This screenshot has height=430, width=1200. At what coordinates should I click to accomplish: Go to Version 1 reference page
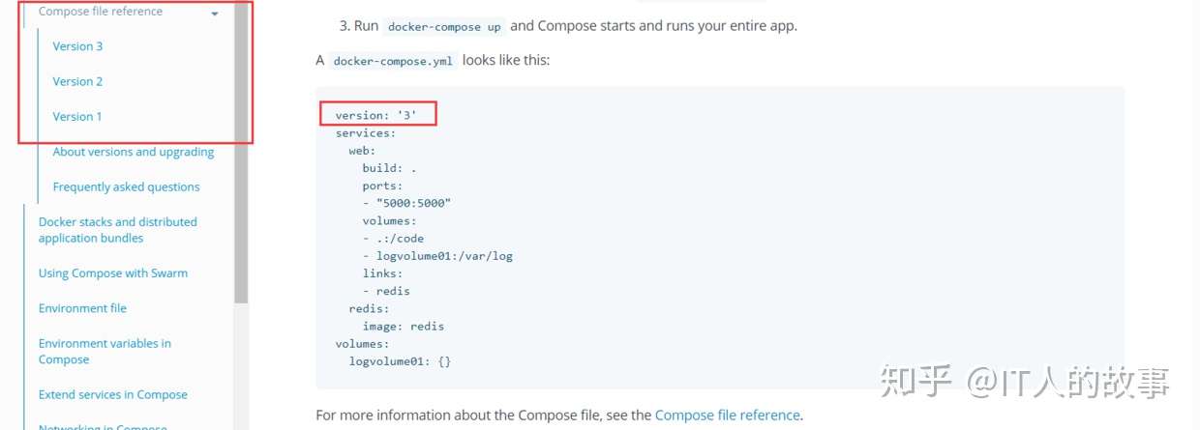(77, 117)
